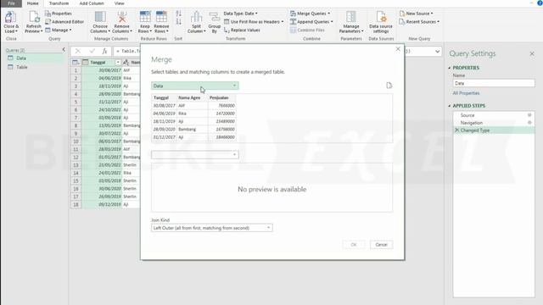The image size is (543, 305).
Task: Click Split Column icon
Action: click(196, 17)
